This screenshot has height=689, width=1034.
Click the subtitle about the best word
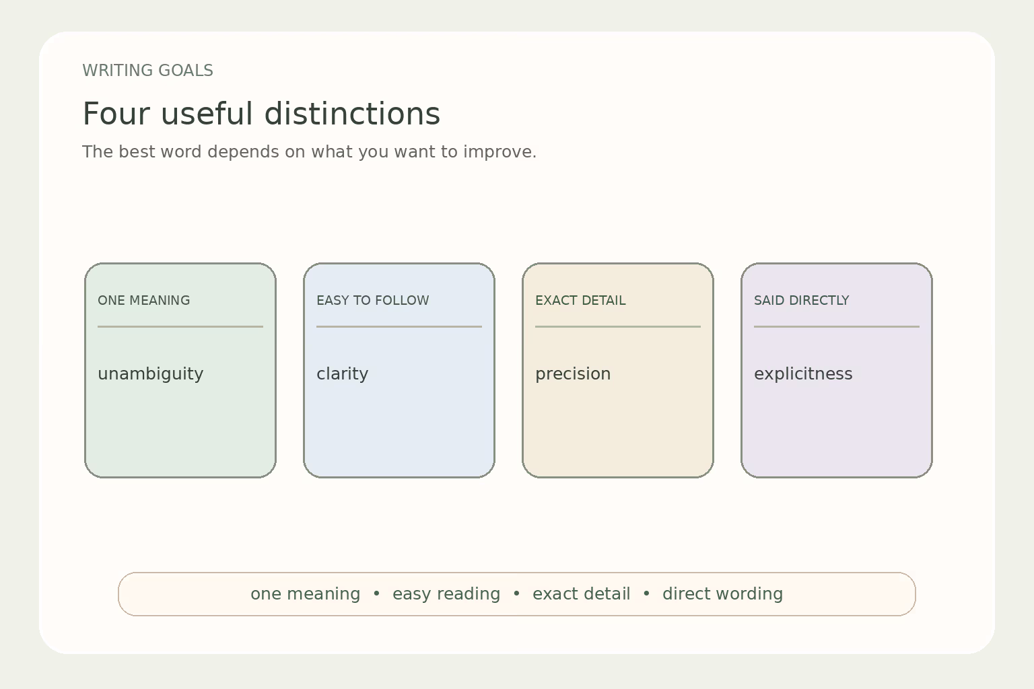309,152
